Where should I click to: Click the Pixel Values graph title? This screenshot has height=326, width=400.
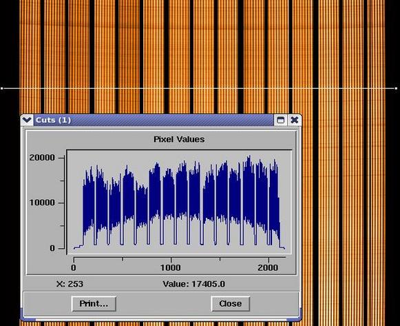pos(179,139)
